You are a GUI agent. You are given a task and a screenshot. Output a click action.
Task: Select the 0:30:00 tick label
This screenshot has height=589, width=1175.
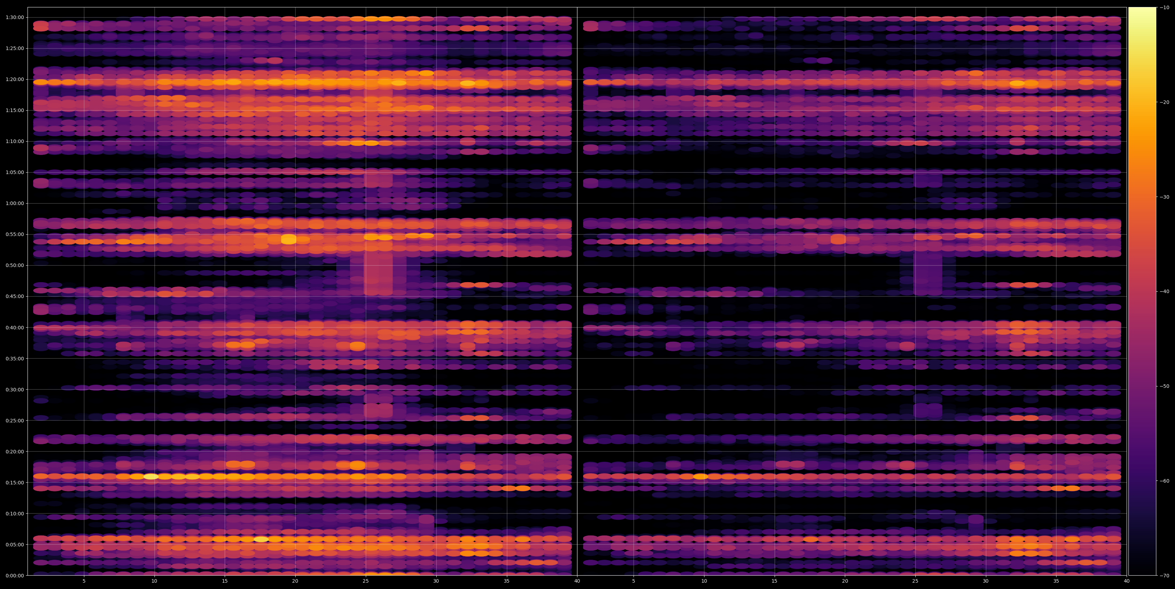tap(14, 390)
